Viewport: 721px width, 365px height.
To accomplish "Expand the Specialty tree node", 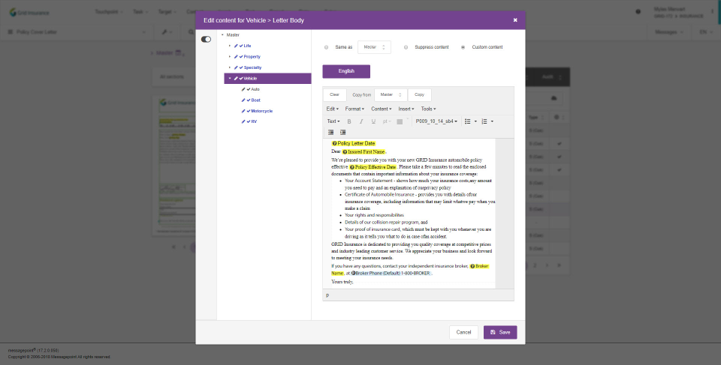I will pyautogui.click(x=230, y=68).
